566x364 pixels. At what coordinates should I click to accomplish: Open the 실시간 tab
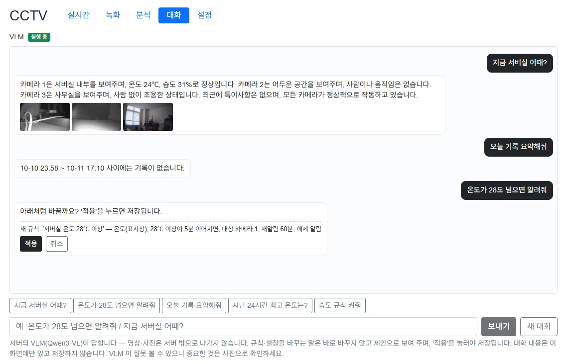[78, 15]
